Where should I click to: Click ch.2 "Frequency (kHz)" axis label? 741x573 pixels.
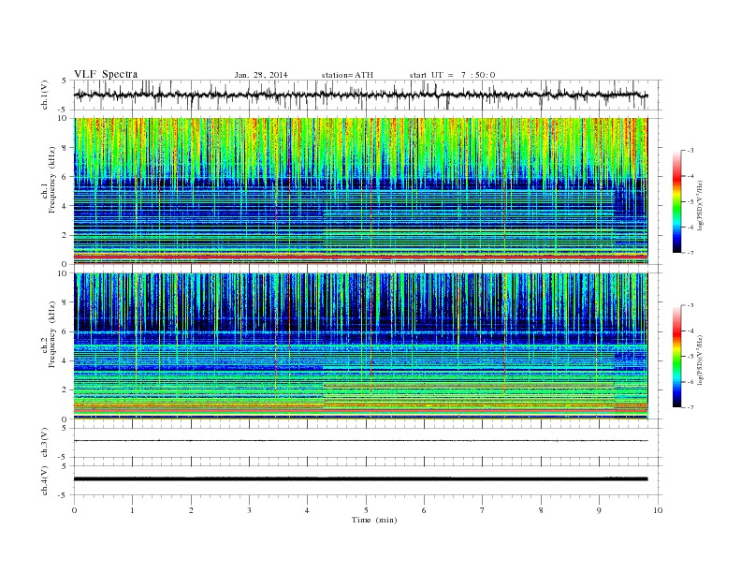pyautogui.click(x=52, y=334)
